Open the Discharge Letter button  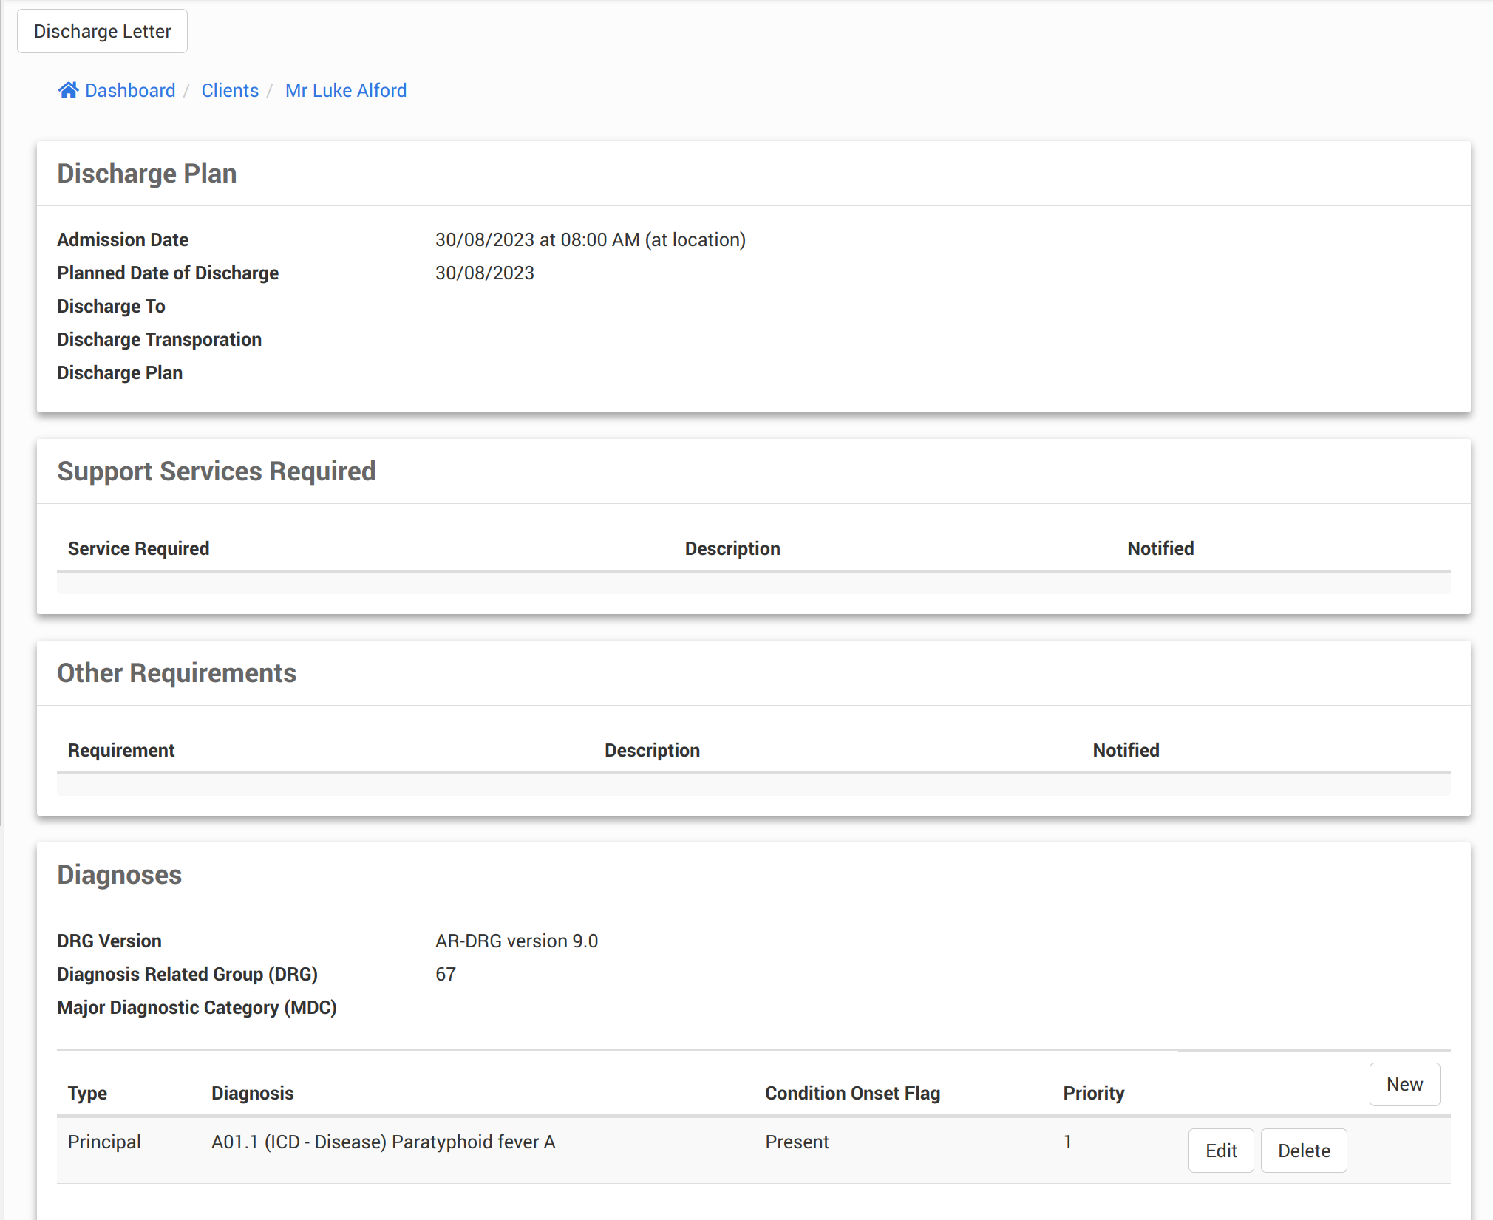pos(102,31)
